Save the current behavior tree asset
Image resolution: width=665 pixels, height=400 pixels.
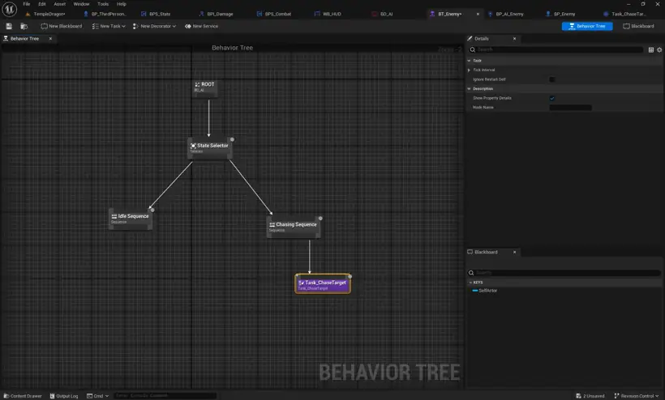[9, 26]
